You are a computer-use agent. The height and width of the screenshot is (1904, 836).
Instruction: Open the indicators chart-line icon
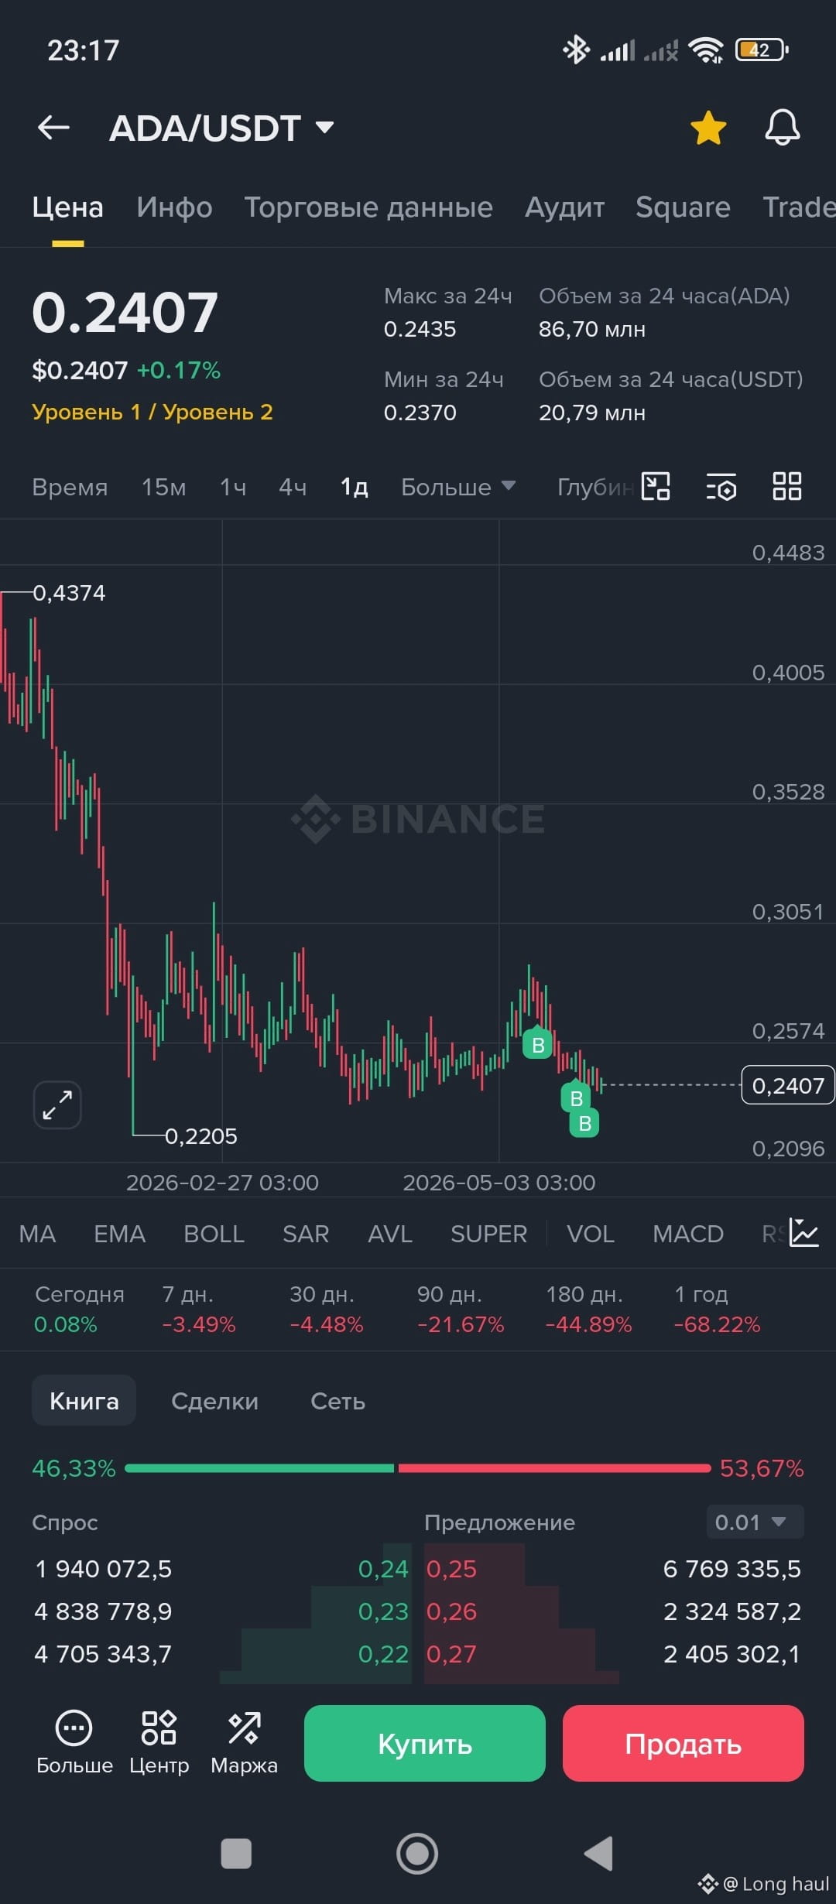pos(804,1232)
